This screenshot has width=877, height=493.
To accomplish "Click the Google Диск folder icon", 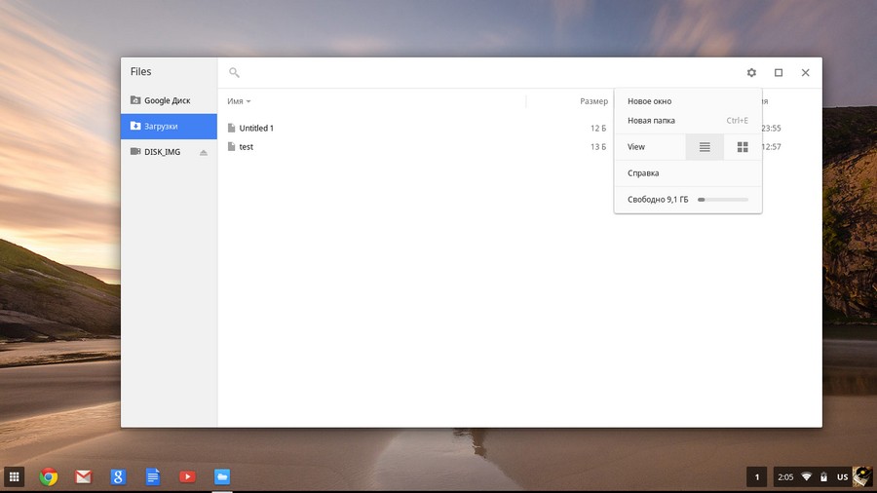I will click(135, 100).
